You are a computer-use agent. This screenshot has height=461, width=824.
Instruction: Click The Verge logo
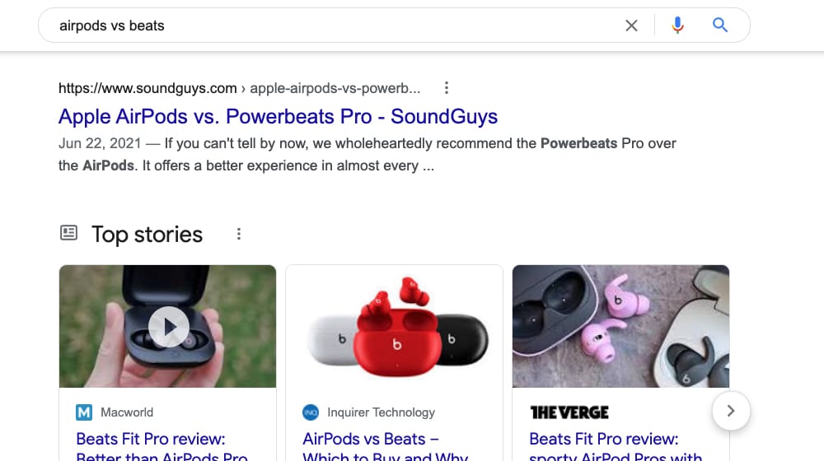tap(569, 412)
